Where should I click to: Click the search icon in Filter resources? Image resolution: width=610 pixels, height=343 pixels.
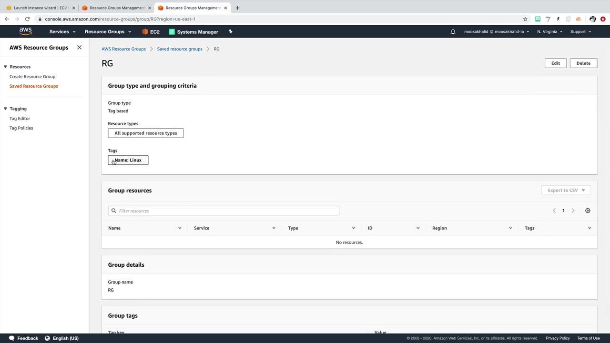(x=113, y=211)
